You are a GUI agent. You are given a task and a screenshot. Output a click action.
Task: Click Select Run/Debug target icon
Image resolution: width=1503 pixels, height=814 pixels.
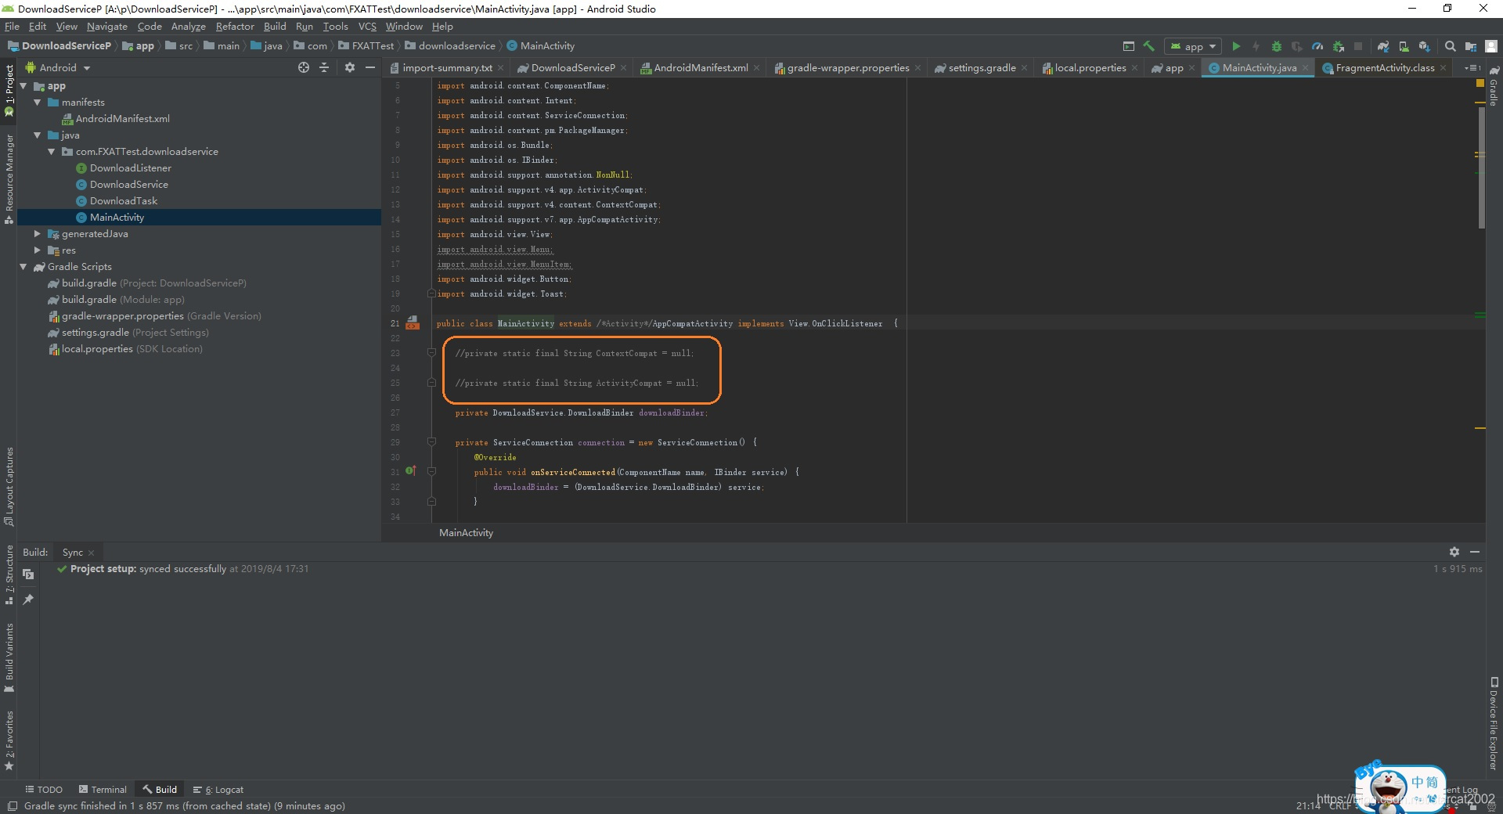1128,46
